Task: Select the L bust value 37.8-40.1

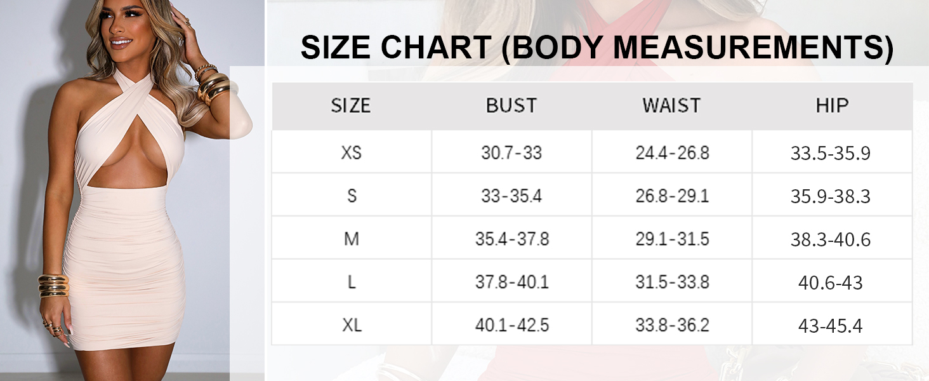Action: pyautogui.click(x=511, y=283)
